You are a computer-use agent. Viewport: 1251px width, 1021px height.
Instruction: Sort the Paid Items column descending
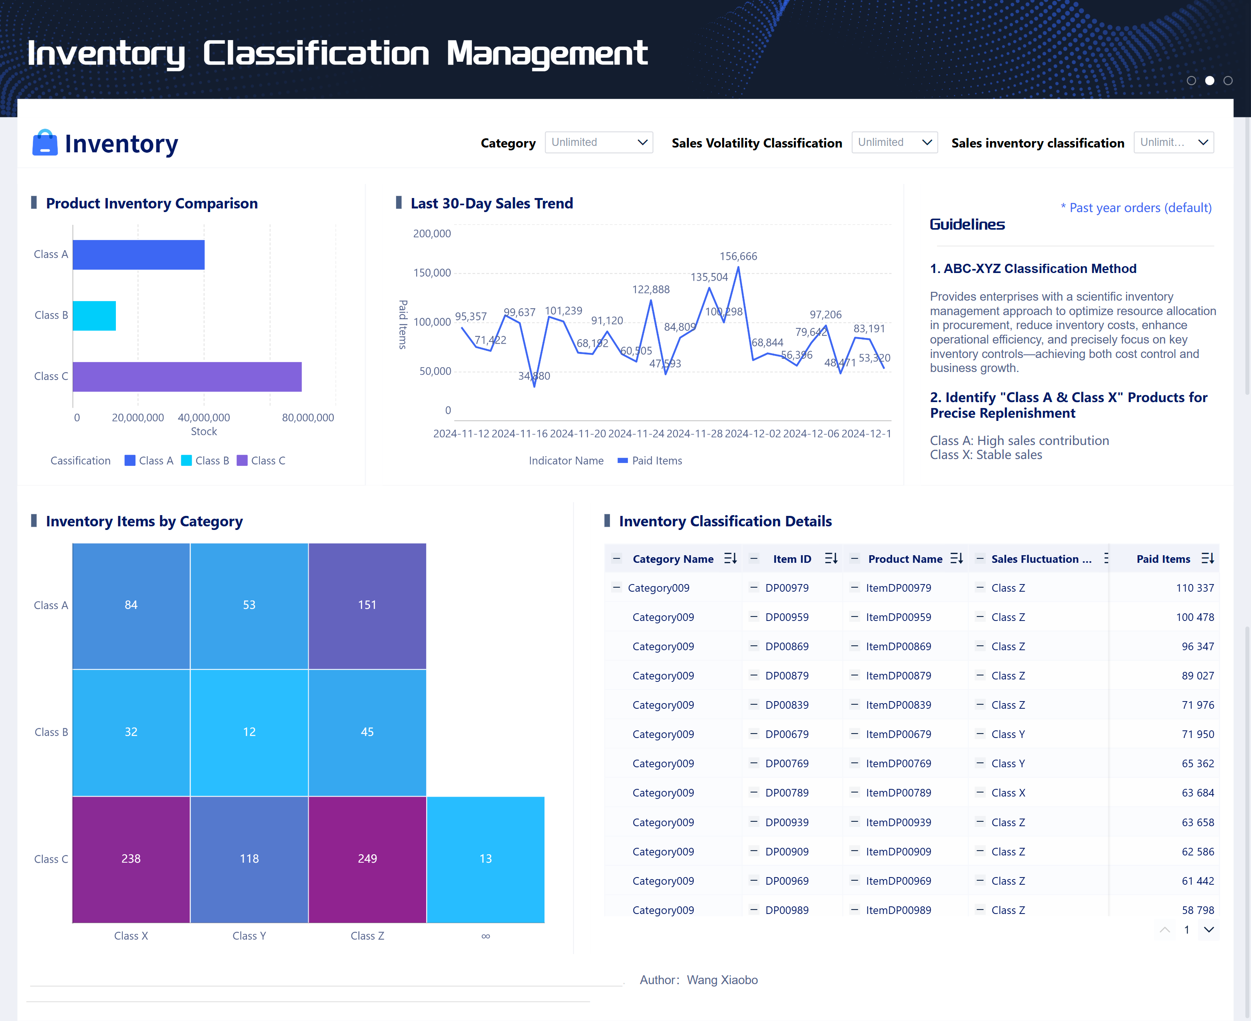point(1208,558)
